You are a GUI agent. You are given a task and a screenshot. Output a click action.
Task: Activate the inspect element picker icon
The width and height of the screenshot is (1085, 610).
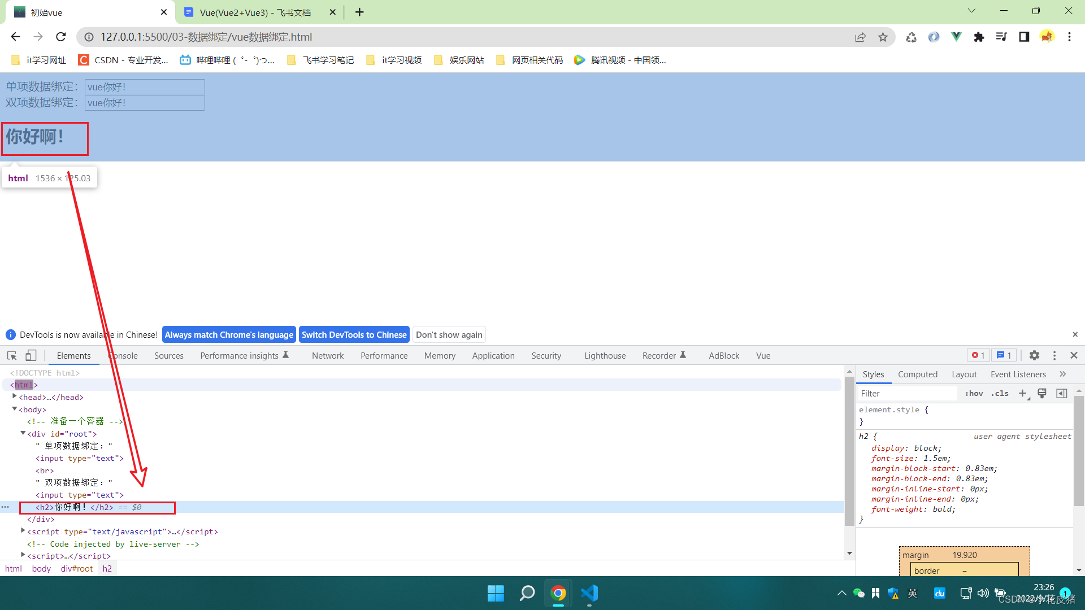[x=12, y=355]
